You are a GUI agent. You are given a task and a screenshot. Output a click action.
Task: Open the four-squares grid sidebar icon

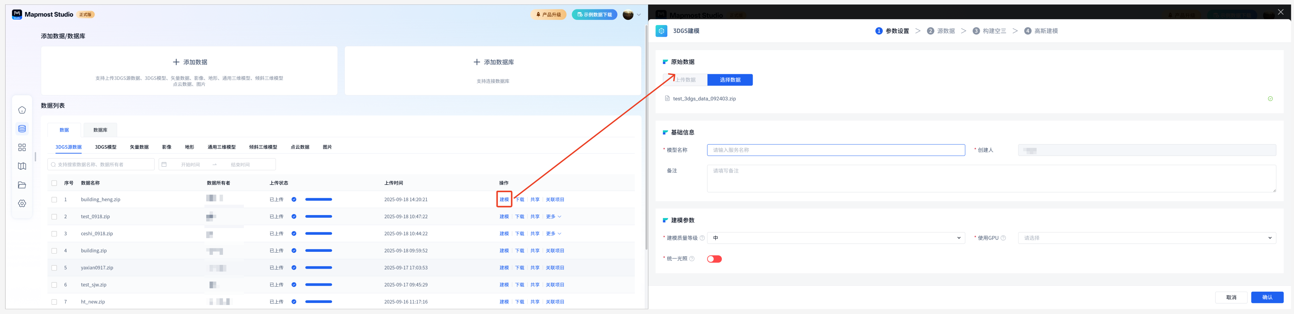[x=22, y=147]
